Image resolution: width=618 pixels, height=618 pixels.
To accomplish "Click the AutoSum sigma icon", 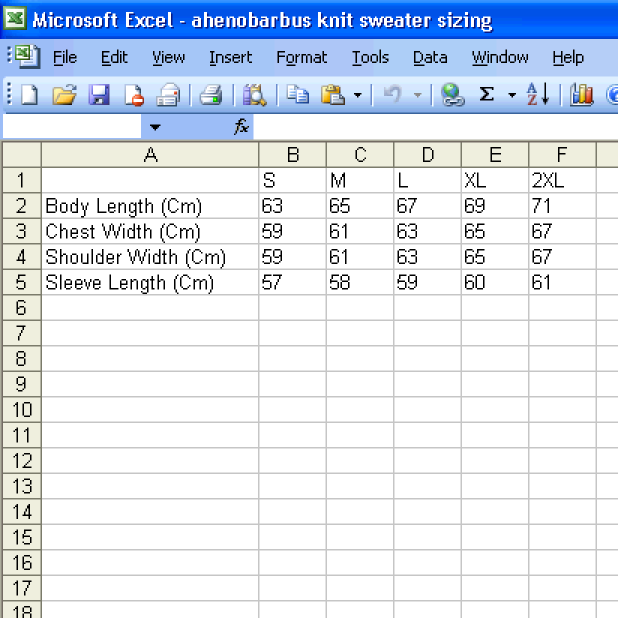I will coord(486,94).
